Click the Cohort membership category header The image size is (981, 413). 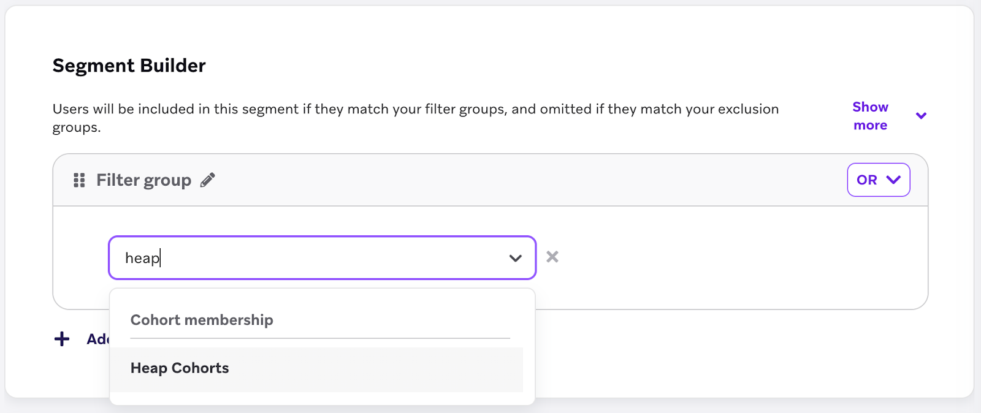[202, 320]
